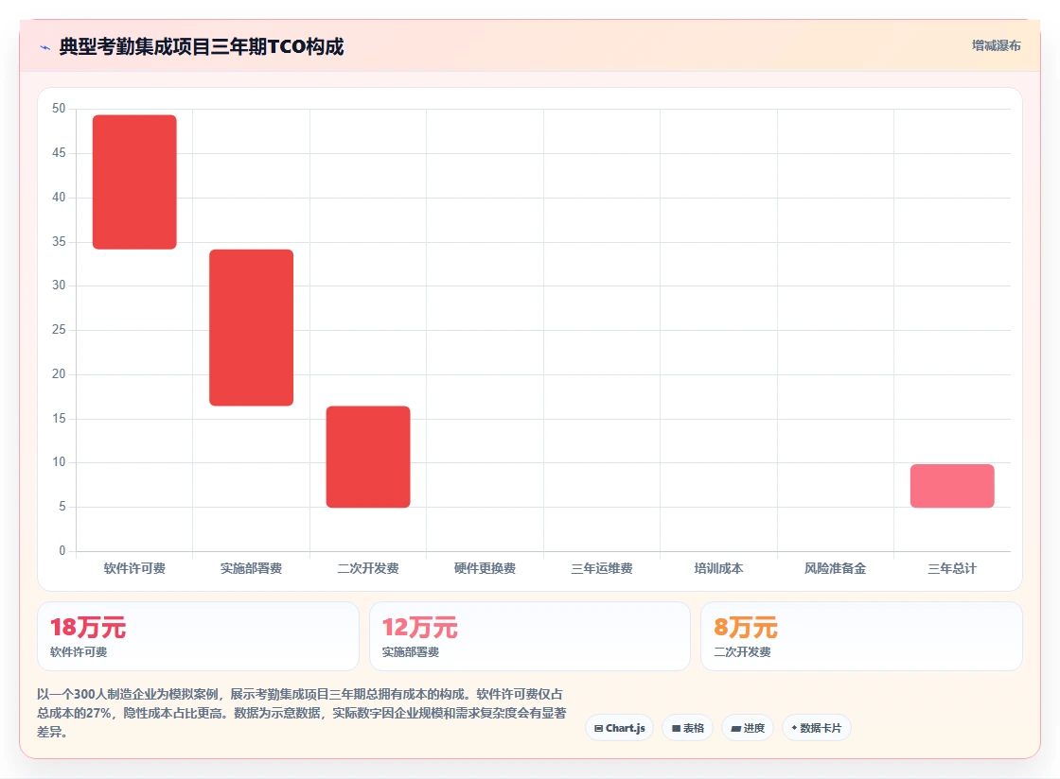The width and height of the screenshot is (1060, 779).
Task: Click the 三年运维费 x-axis label
Action: 602,568
